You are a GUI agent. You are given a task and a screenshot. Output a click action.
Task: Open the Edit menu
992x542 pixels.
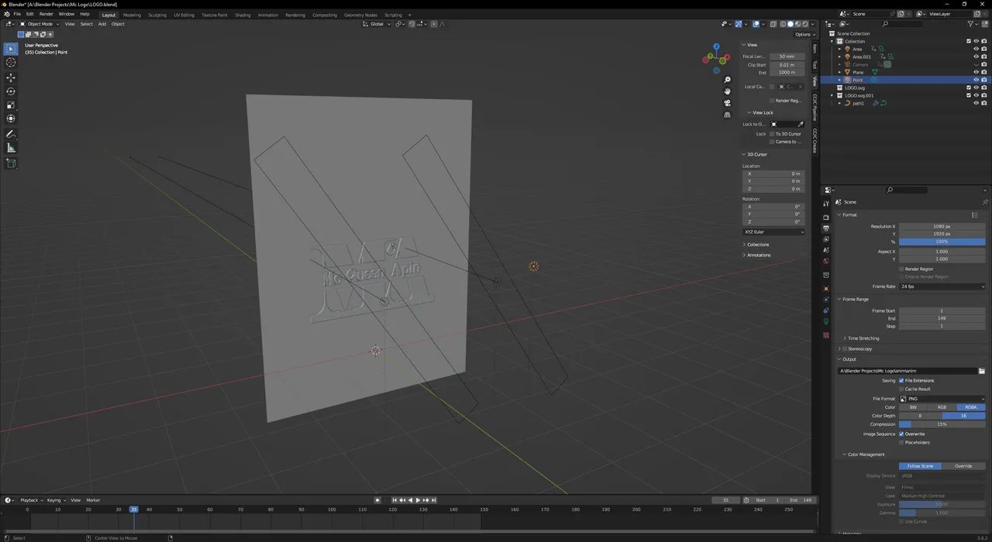tap(29, 14)
